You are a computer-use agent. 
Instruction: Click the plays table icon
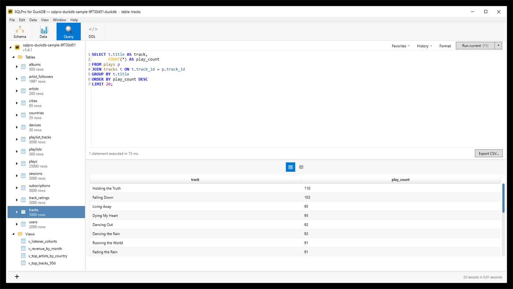23,164
